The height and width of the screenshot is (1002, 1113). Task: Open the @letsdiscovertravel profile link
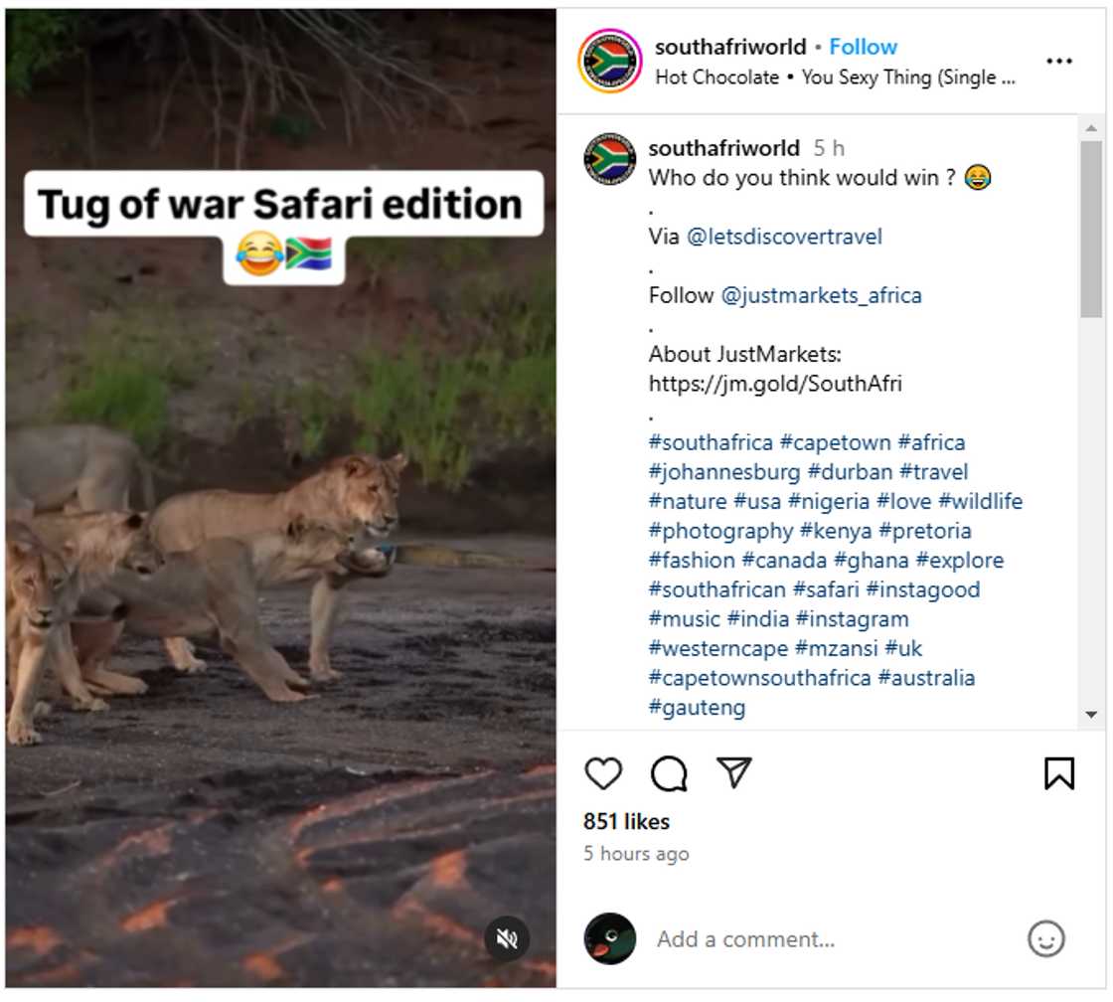pos(784,237)
